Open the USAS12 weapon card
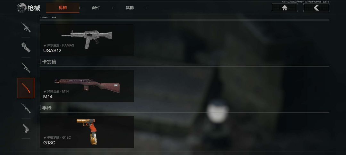 click(87, 40)
